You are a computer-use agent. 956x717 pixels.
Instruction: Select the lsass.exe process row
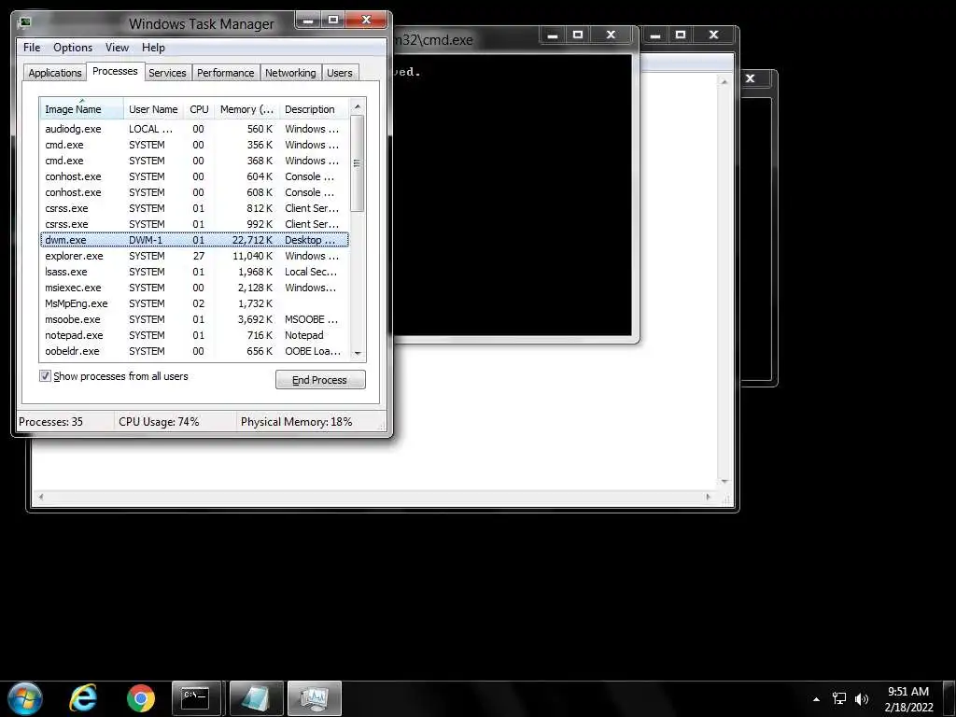pyautogui.click(x=194, y=272)
